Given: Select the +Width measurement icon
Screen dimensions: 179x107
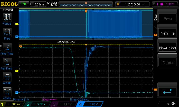Looking at the screenshot, I should coord(7,77).
